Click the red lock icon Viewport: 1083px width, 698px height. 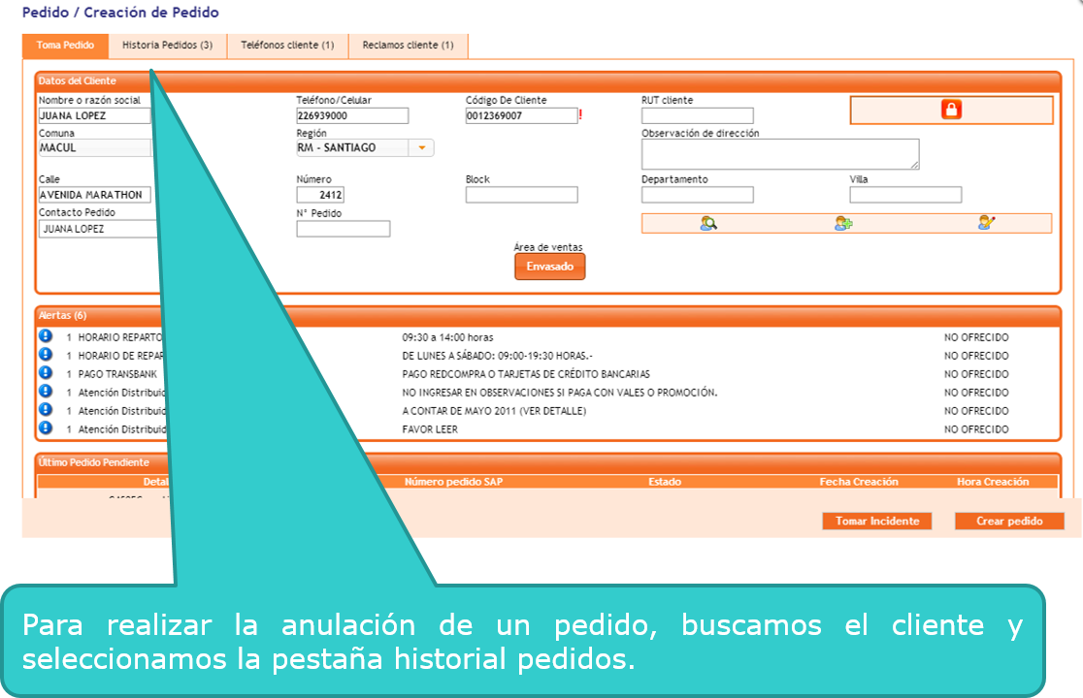click(x=951, y=110)
